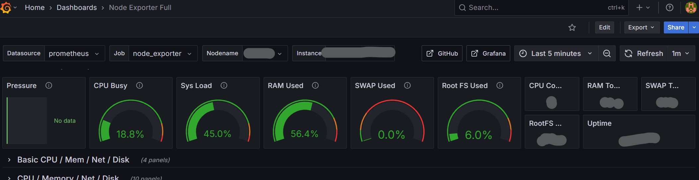This screenshot has width=699, height=180.
Task: Click the Grafana logo icon
Action: pos(6,7)
